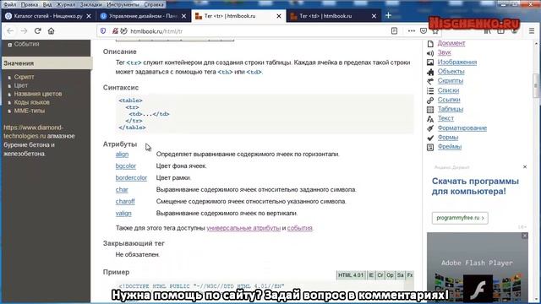Click the speaker icon beside Звук

(430, 53)
